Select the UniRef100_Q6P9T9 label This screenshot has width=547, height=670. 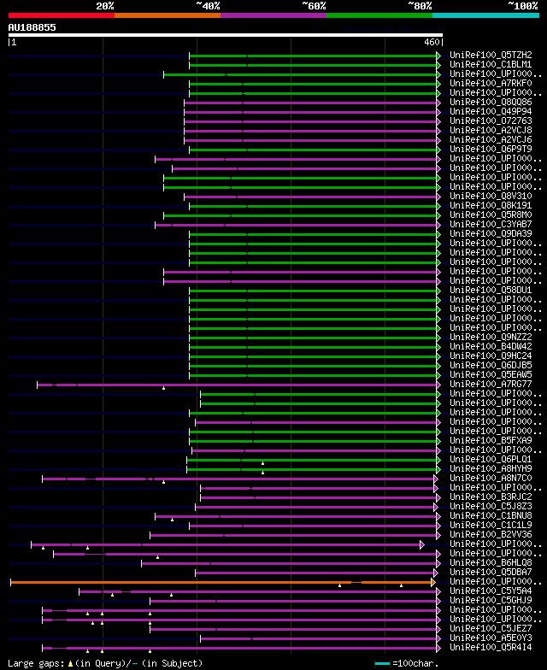tap(491, 149)
